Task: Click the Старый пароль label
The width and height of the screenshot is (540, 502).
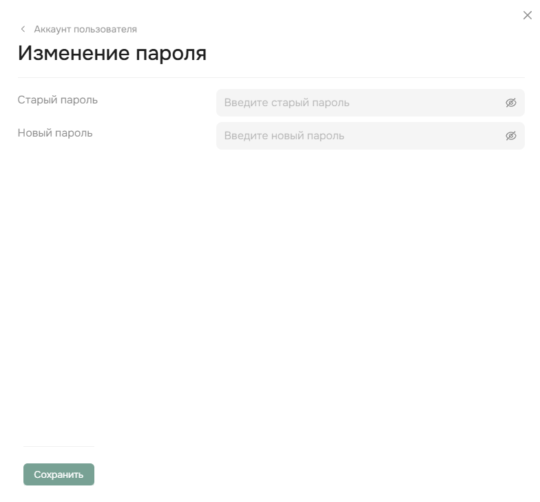Action: (58, 100)
